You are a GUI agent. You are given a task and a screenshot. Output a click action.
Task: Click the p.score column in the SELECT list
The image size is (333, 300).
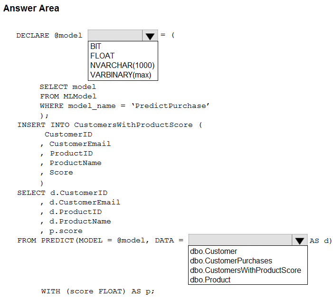(59, 231)
